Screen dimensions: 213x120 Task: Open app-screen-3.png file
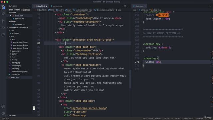(x=20, y=48)
